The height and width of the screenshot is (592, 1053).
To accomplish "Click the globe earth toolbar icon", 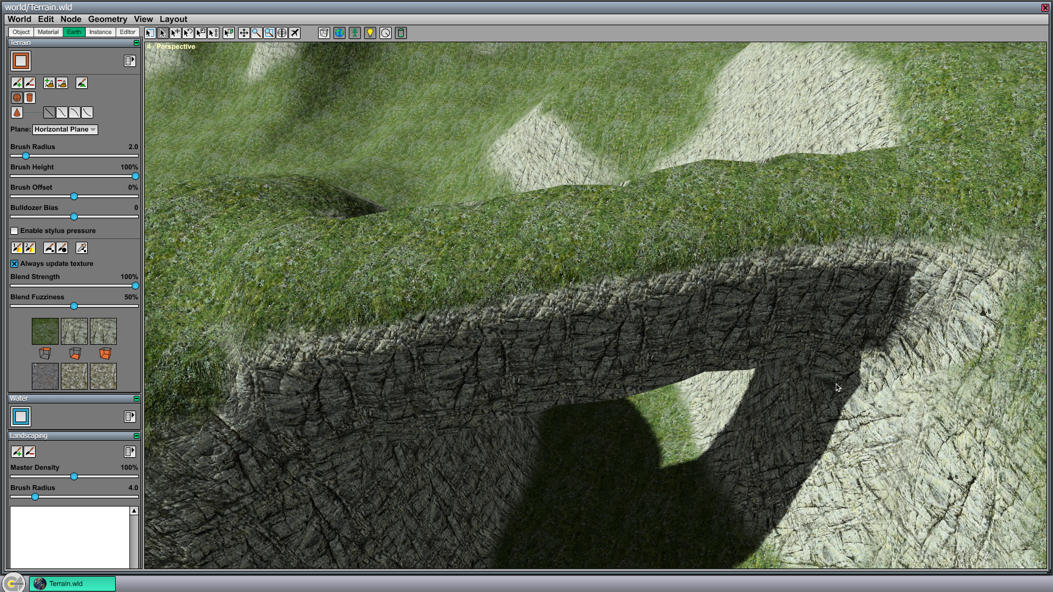I will pos(339,33).
